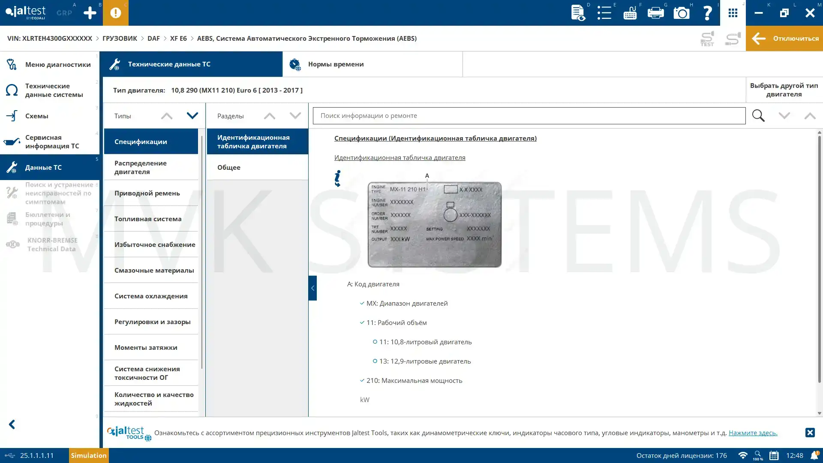The height and width of the screenshot is (463, 823).
Task: Click Отключиться to disconnect
Action: click(x=784, y=39)
